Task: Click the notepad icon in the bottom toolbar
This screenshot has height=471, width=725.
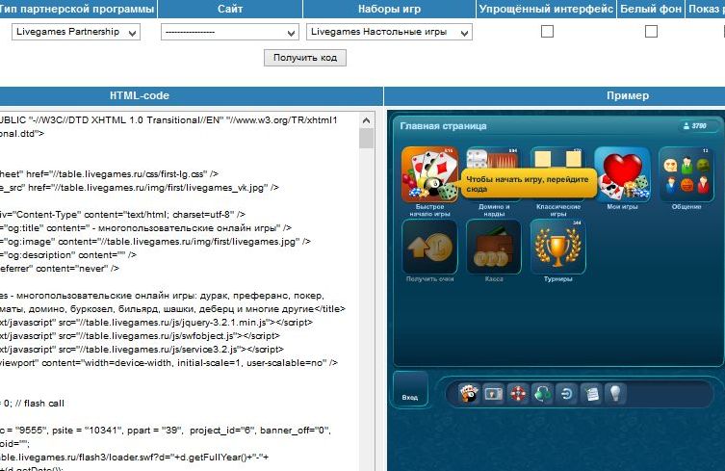Action: coord(590,394)
